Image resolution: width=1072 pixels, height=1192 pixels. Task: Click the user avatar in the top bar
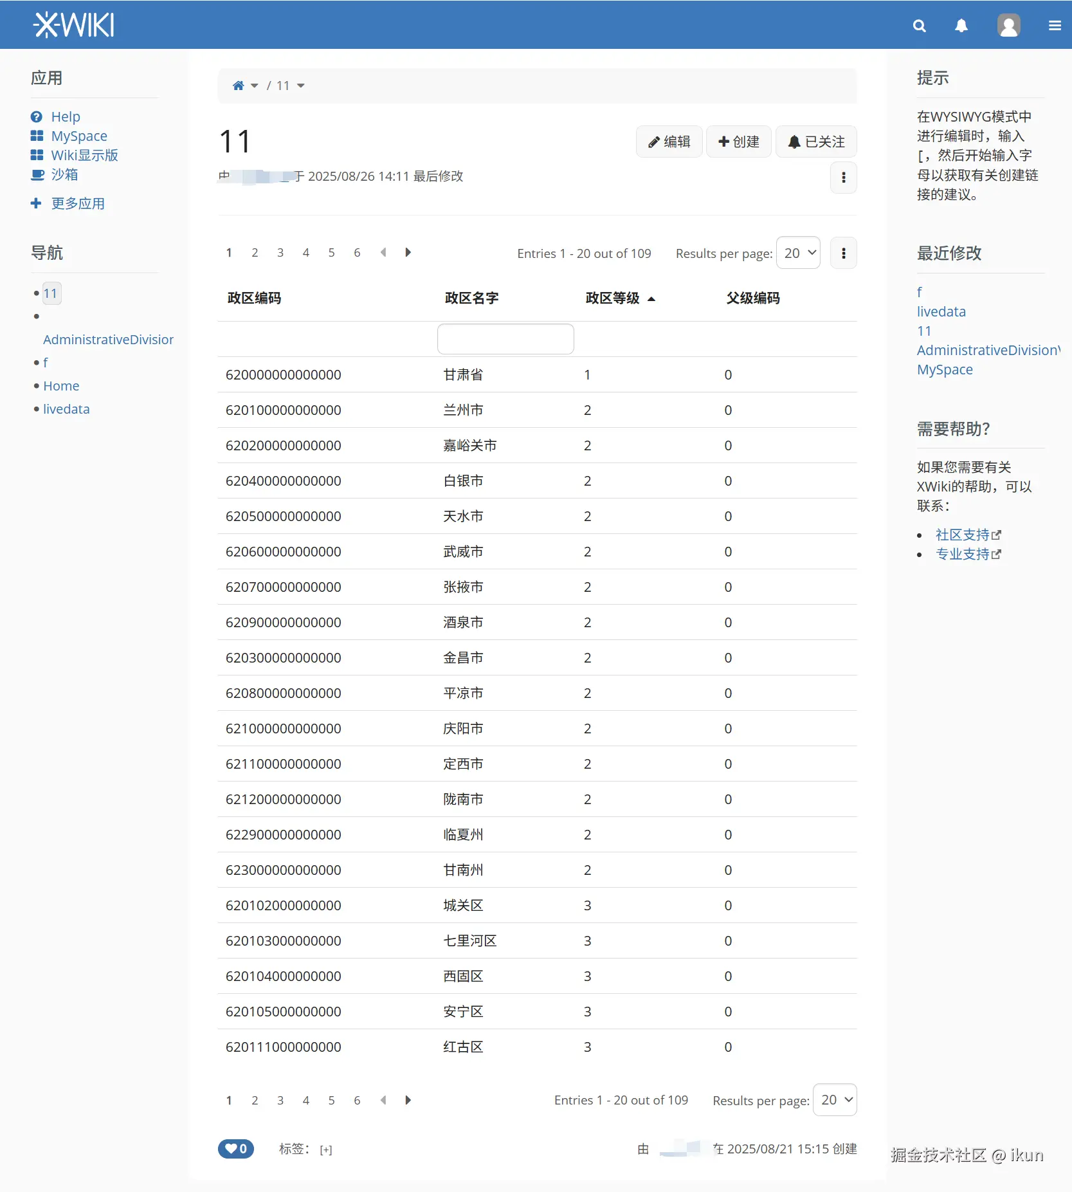(1008, 26)
